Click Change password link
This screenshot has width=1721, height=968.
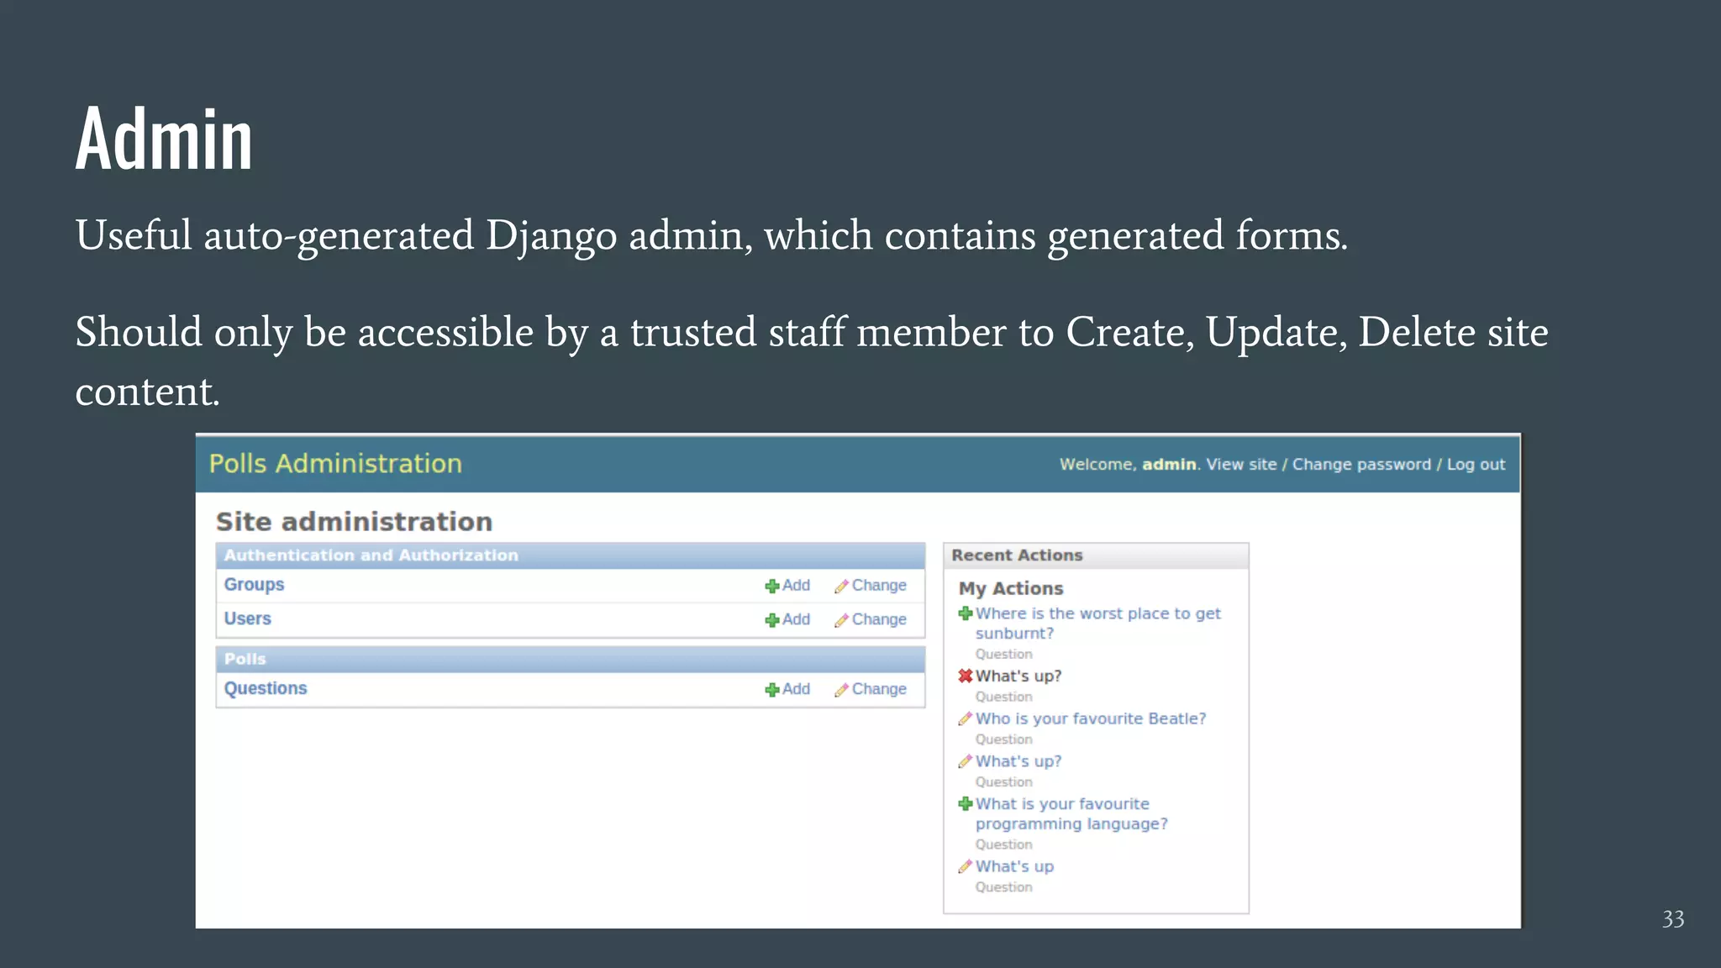tap(1360, 465)
